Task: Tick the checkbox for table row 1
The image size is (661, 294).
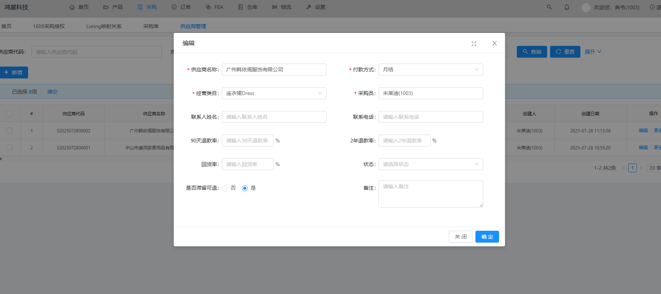Action: click(x=9, y=131)
